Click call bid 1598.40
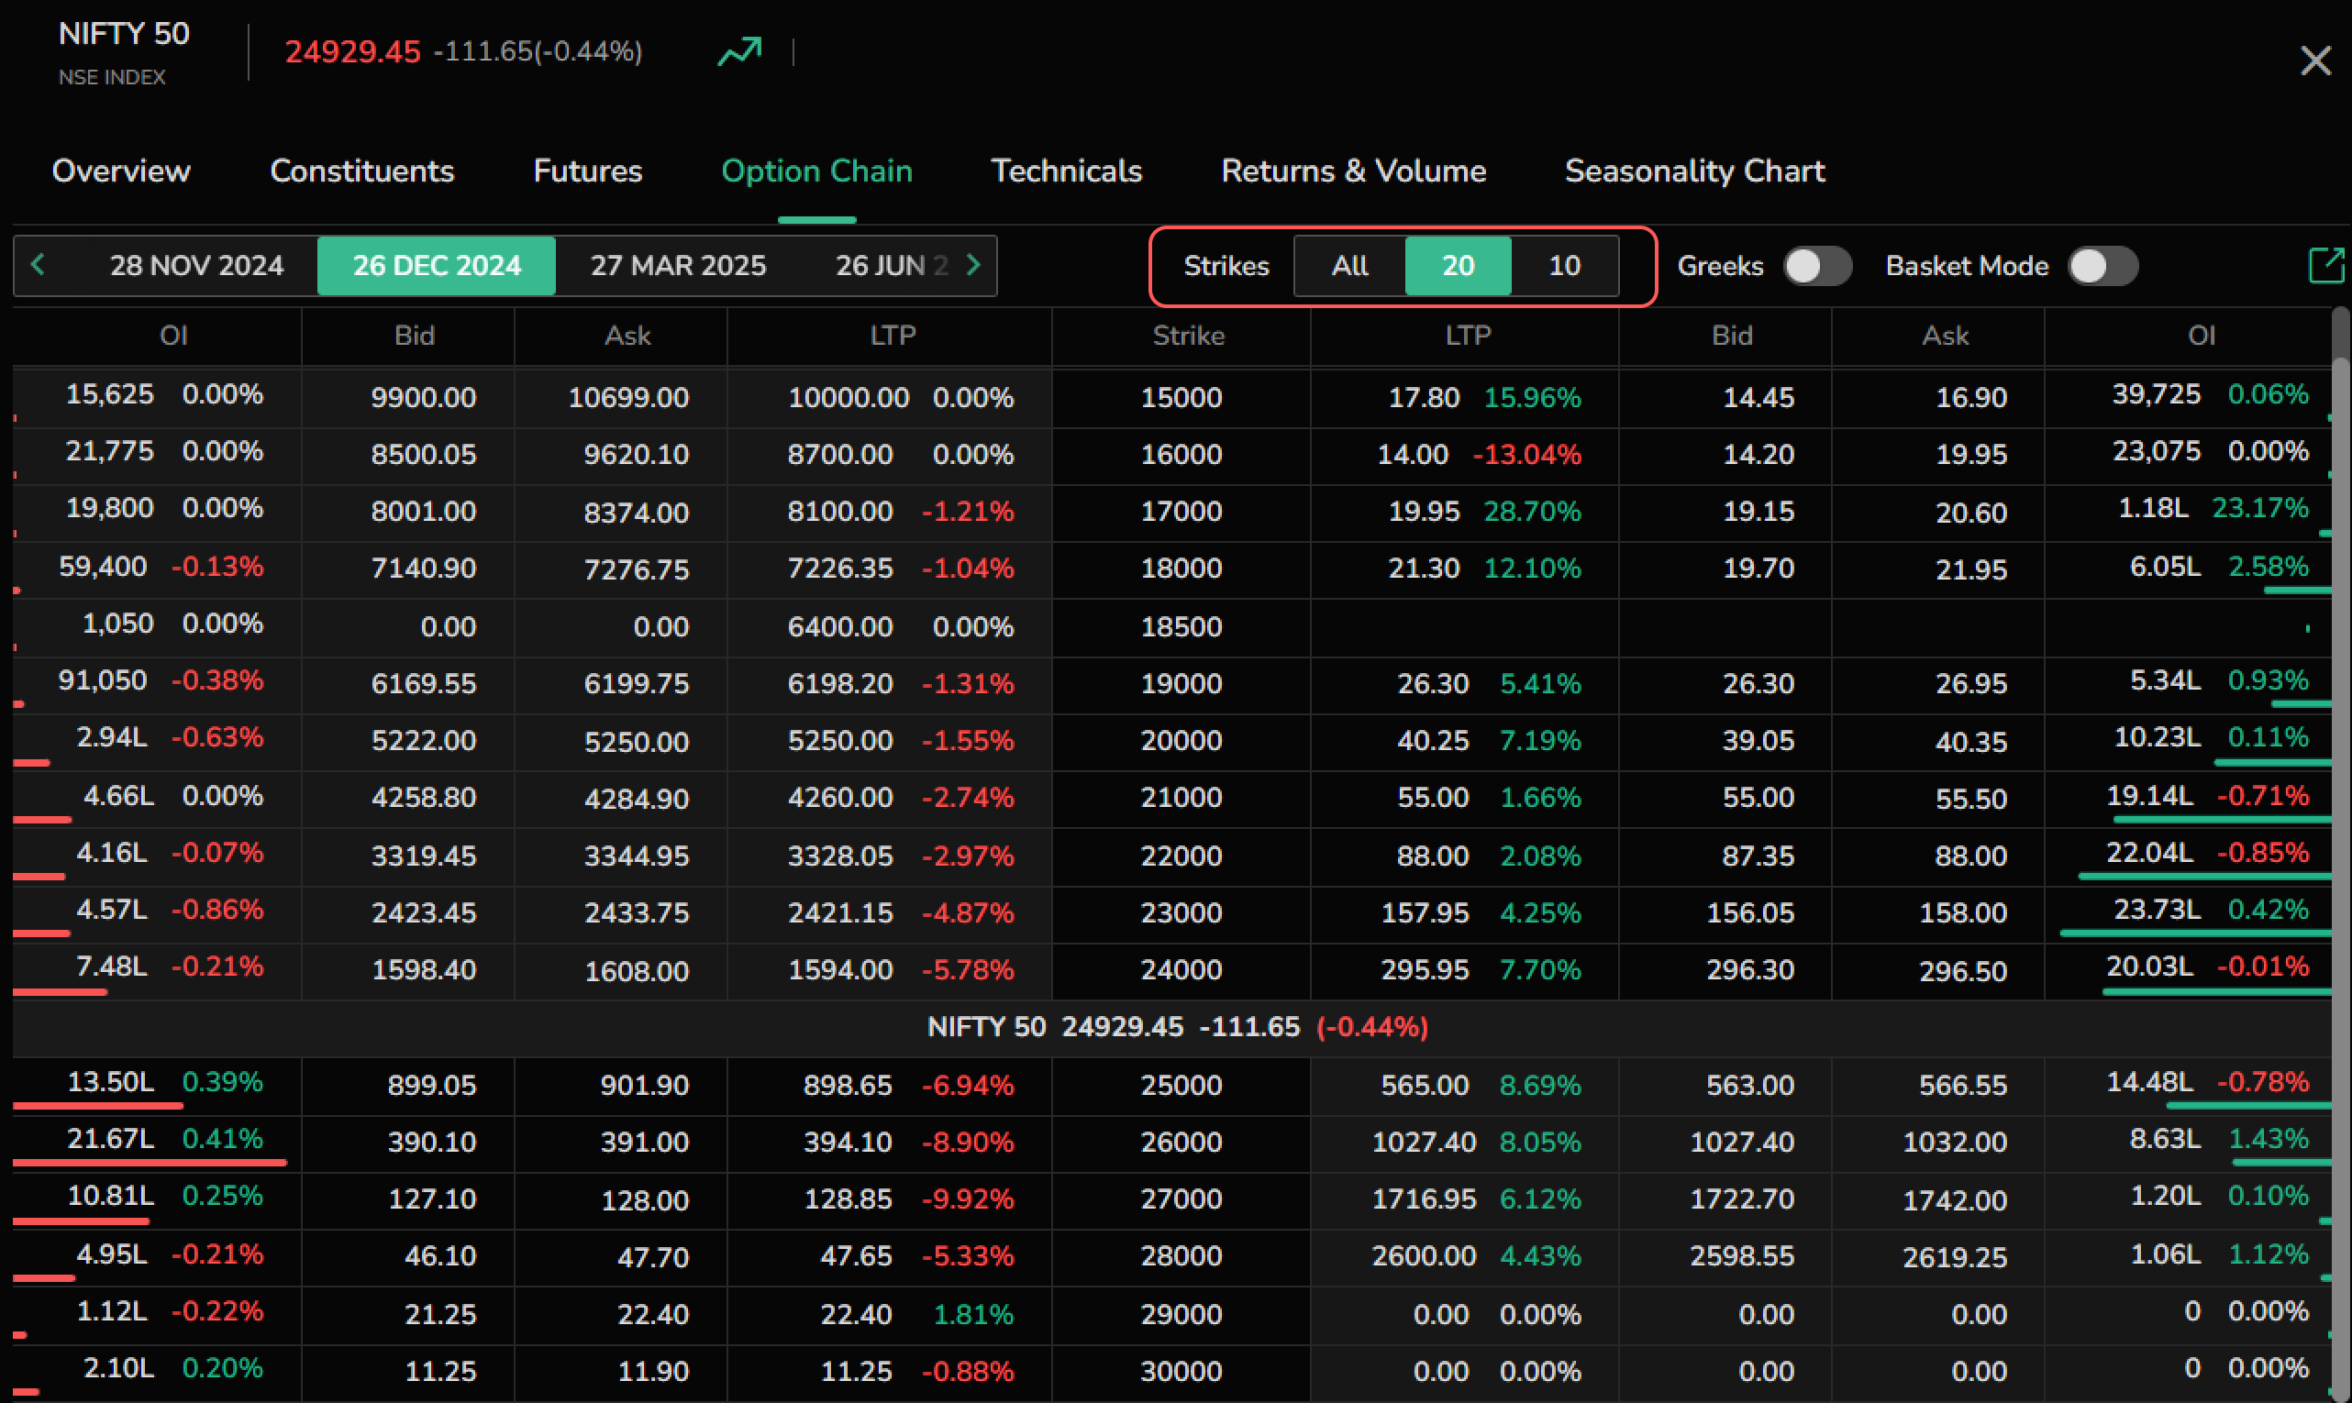This screenshot has width=2352, height=1403. coord(424,969)
